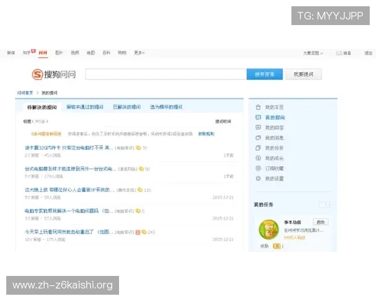Viewport: 376px width, 301px height.
Task: Click the 我的主页 home icon in sidebar
Action: (258, 107)
